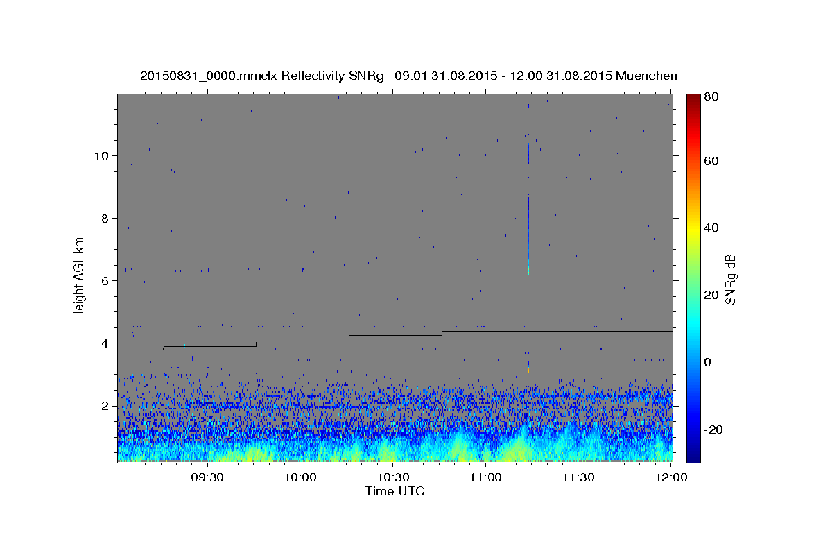Click the height tick label 6

pos(103,280)
